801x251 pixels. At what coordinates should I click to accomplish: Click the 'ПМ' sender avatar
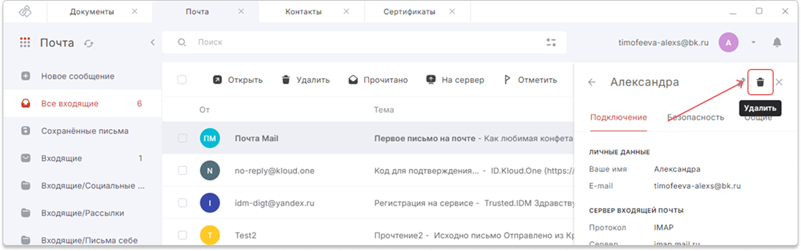[210, 138]
